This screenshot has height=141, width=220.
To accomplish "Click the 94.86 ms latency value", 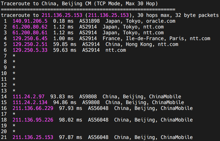I will point(65,102).
